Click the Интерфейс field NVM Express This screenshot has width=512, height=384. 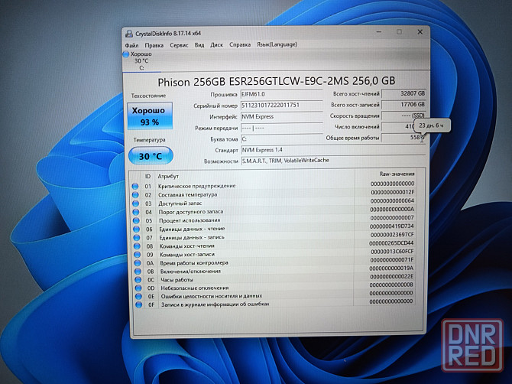[x=281, y=117]
